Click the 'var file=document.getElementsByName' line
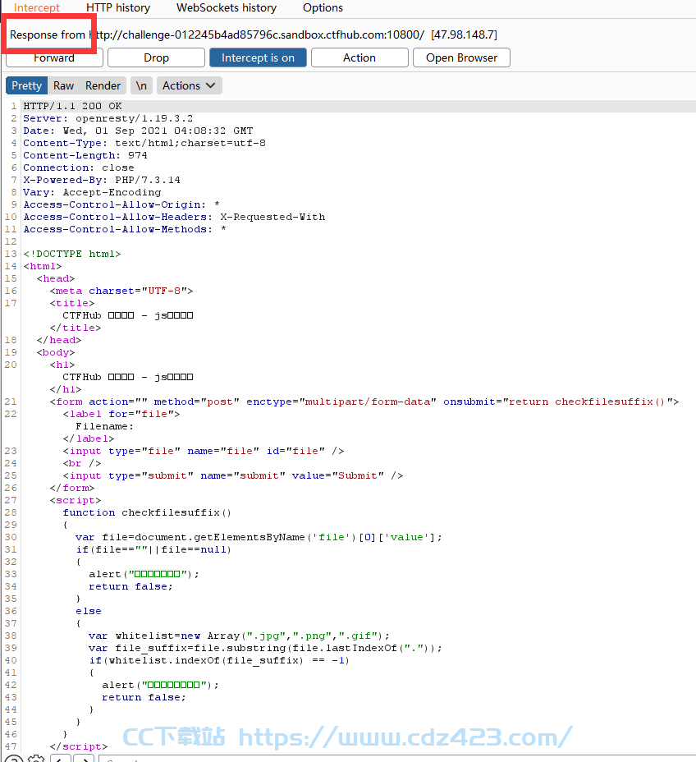Screen dimensions: 696x762 259,537
